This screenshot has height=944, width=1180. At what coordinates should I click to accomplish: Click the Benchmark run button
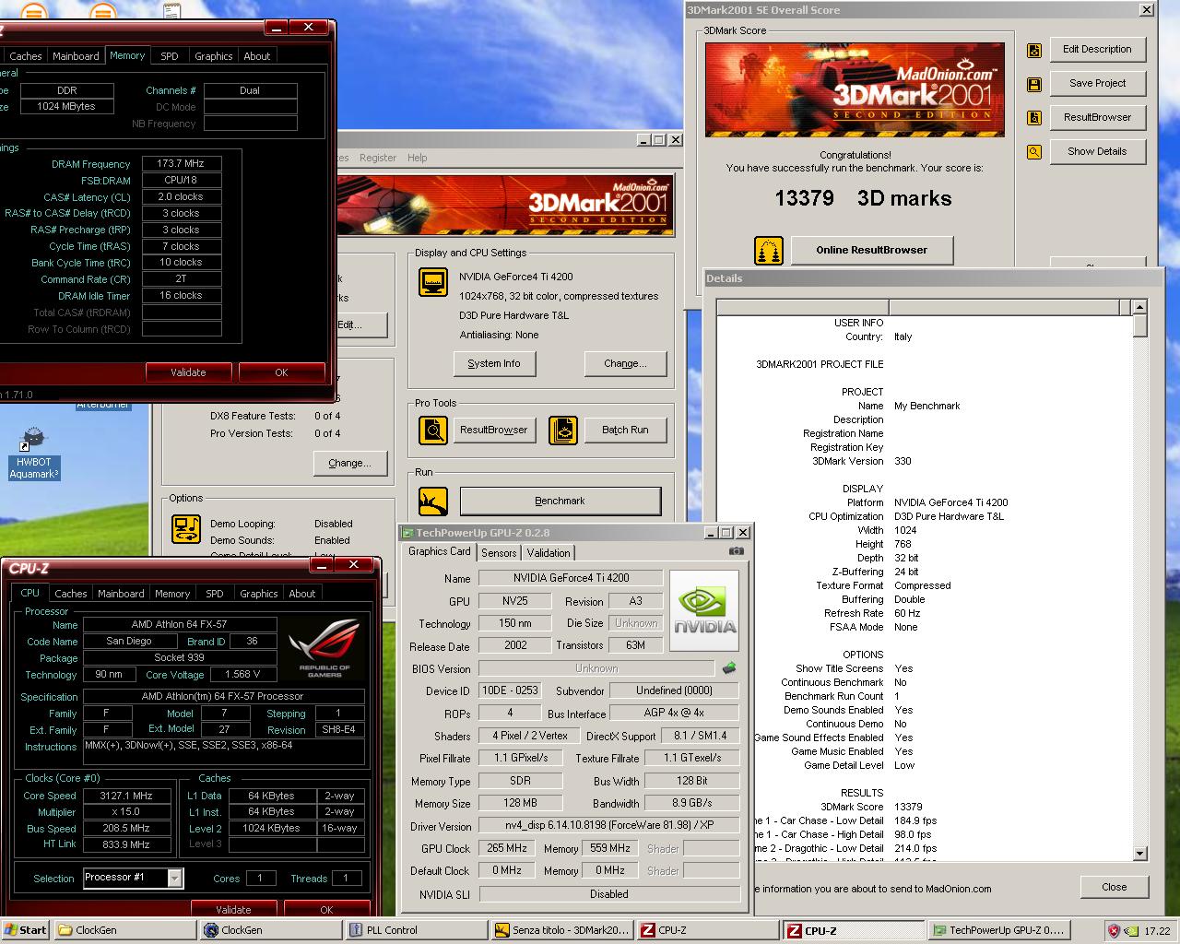560,501
